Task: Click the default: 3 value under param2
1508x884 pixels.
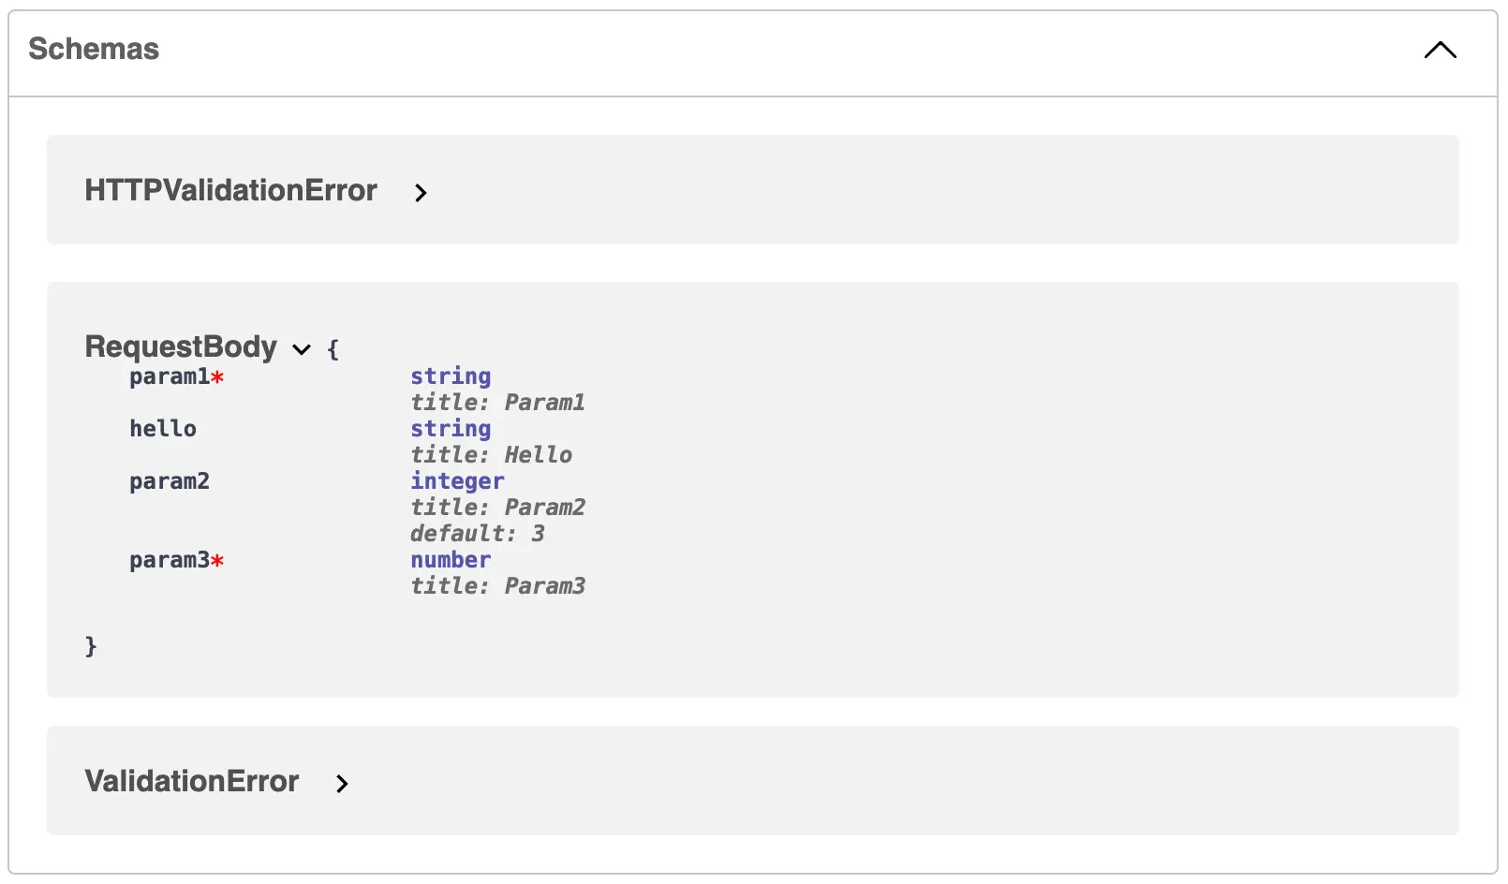Action: pyautogui.click(x=478, y=534)
